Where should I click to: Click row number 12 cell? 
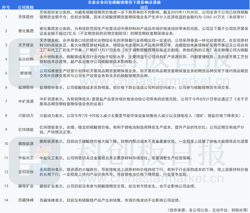[6, 172]
